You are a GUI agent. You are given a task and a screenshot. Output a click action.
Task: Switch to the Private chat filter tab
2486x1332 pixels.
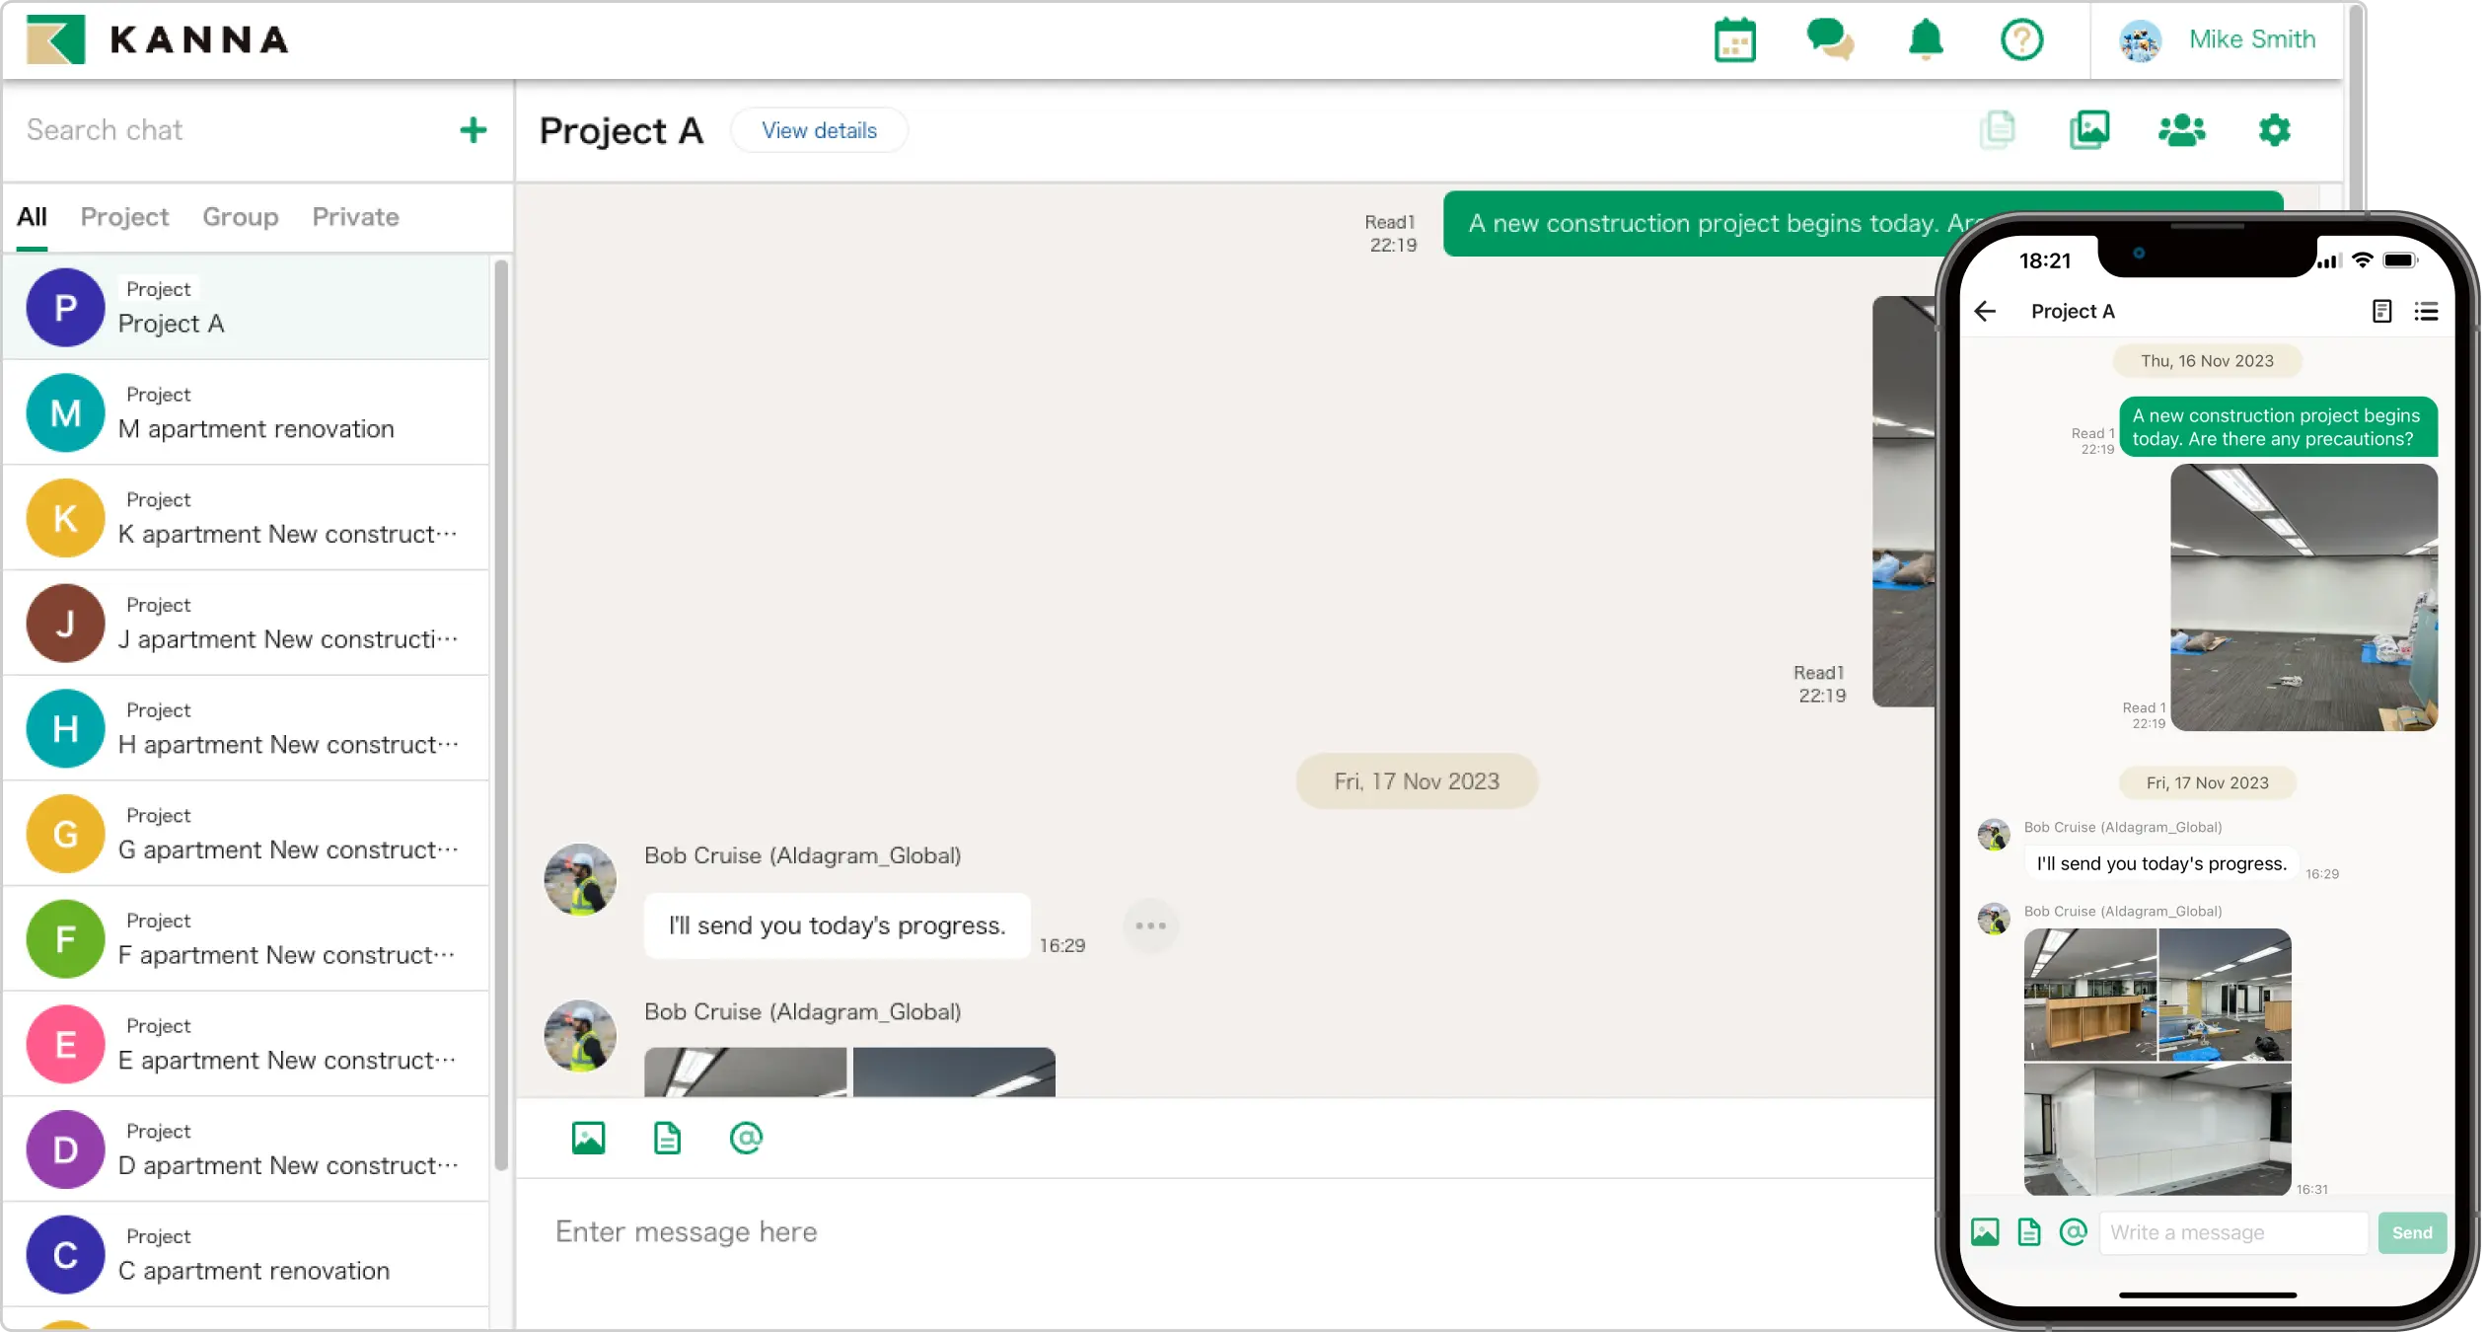(x=355, y=217)
